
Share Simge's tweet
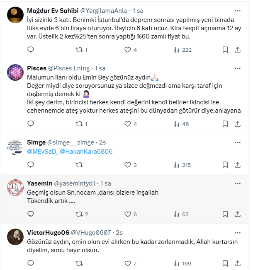coord(238,165)
